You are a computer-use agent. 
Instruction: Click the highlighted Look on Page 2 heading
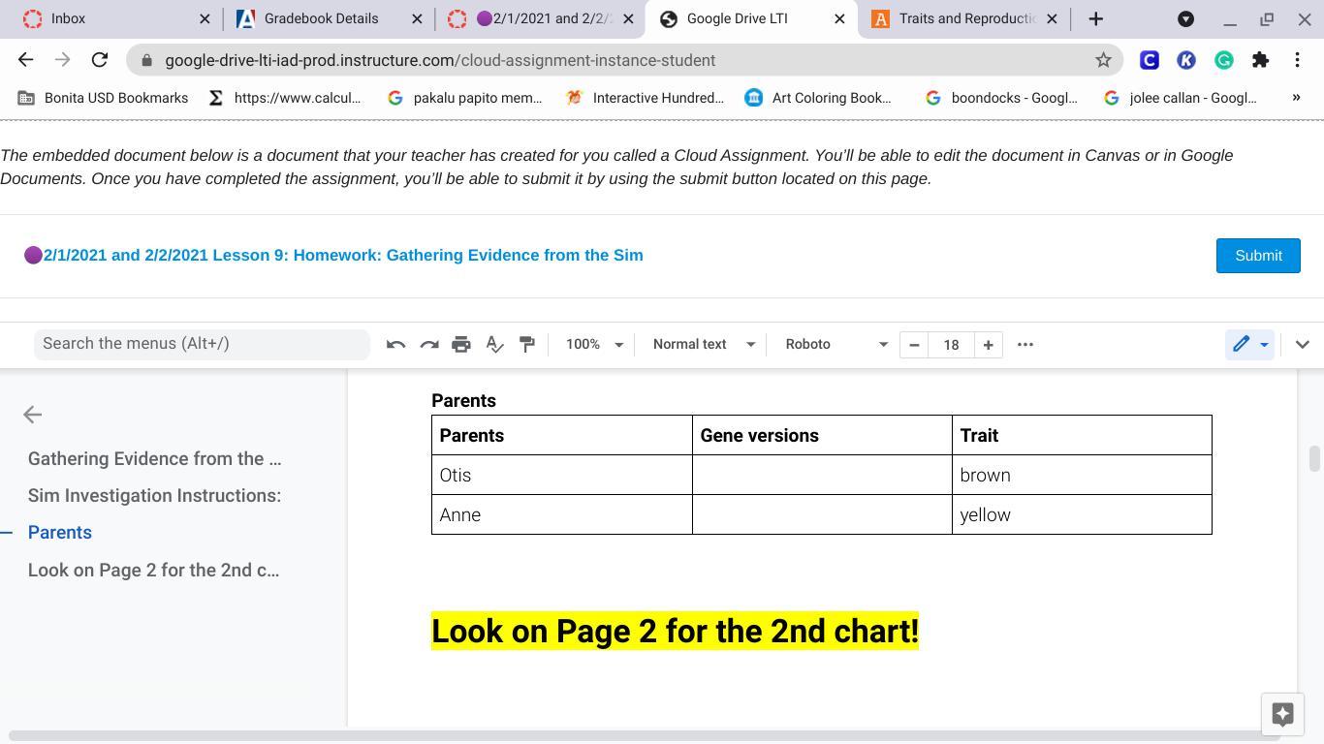coord(675,631)
